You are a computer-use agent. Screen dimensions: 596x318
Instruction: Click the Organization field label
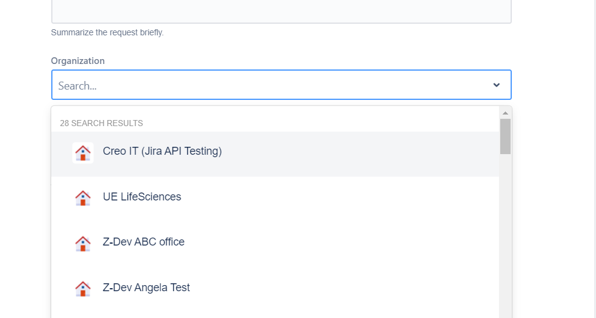pyautogui.click(x=78, y=61)
